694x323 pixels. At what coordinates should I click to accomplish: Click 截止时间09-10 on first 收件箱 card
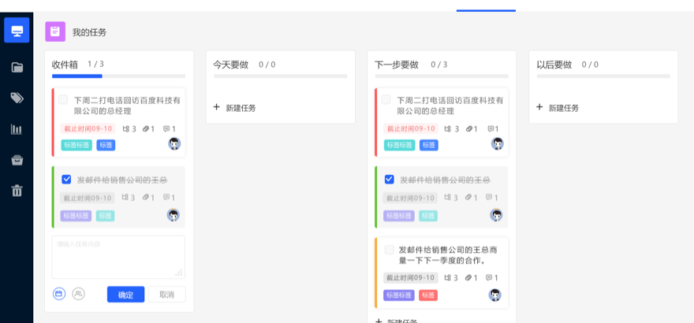88,128
